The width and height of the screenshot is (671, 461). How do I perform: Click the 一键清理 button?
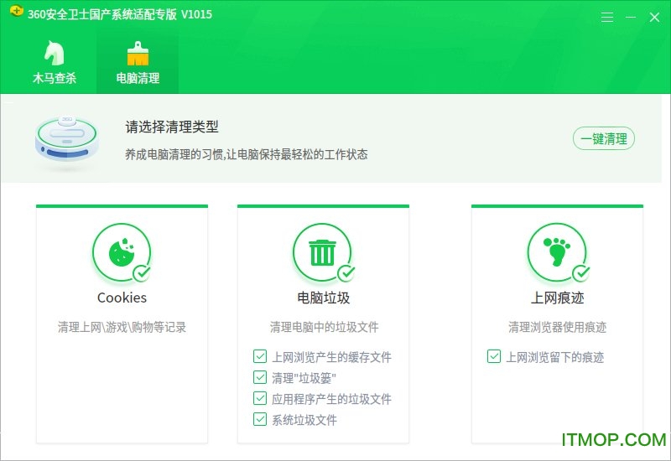pos(603,138)
